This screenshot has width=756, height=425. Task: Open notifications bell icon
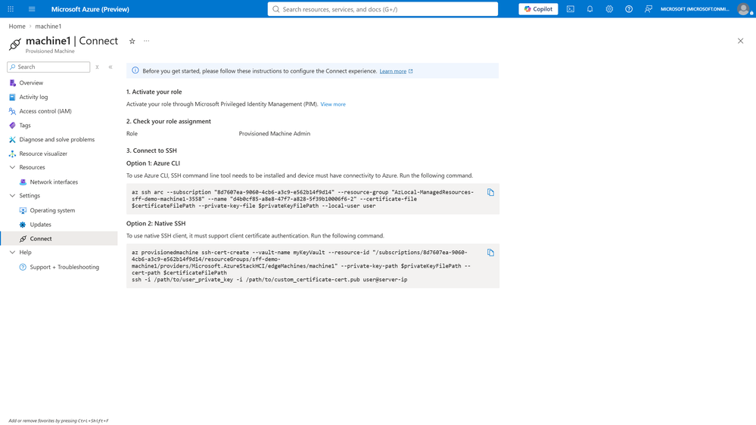pos(590,9)
